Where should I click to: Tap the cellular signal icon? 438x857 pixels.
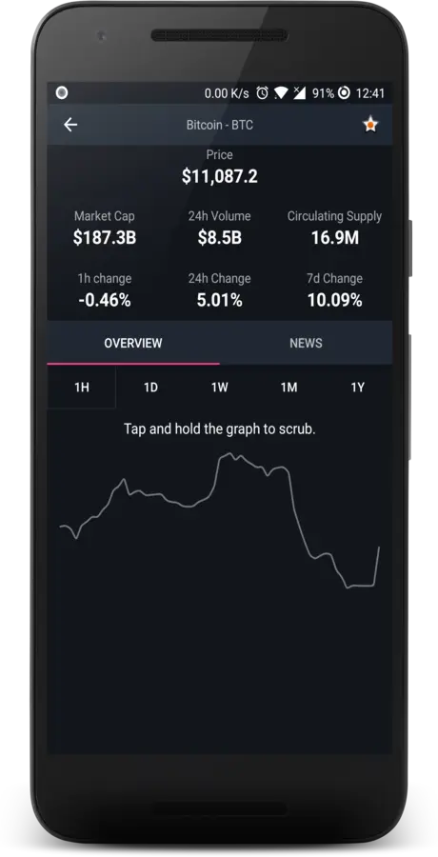[x=299, y=93]
